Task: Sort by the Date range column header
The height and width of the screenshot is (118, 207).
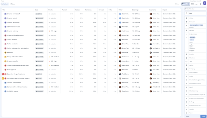Action: (x=135, y=10)
